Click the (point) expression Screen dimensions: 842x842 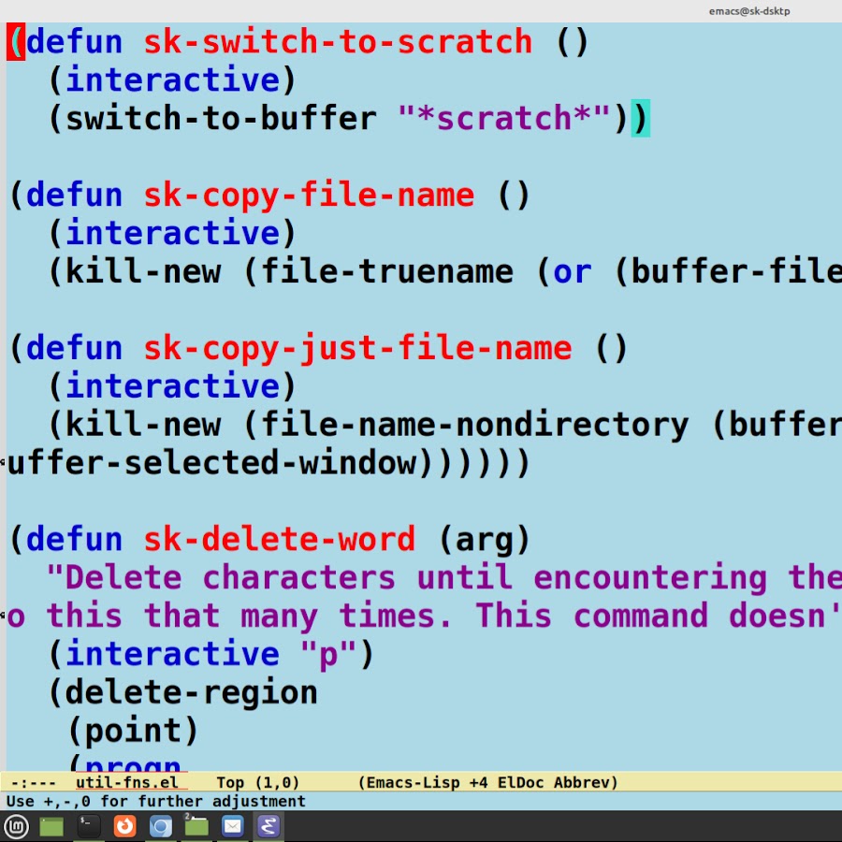133,731
